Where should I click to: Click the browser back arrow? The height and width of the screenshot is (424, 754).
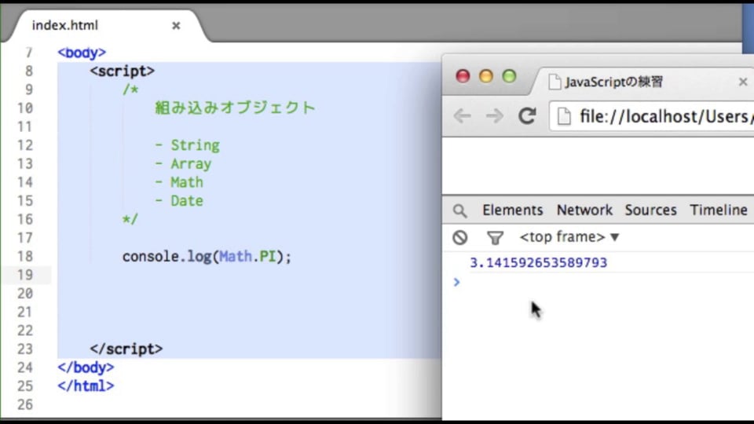(x=462, y=116)
